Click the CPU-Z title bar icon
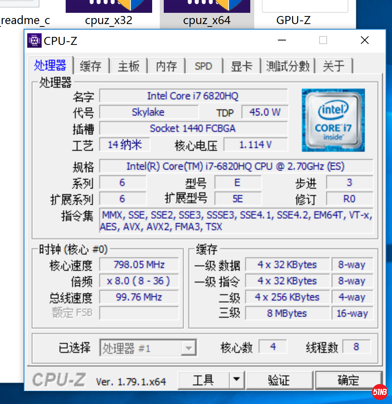Viewport: 392px width, 404px height. tap(34, 40)
